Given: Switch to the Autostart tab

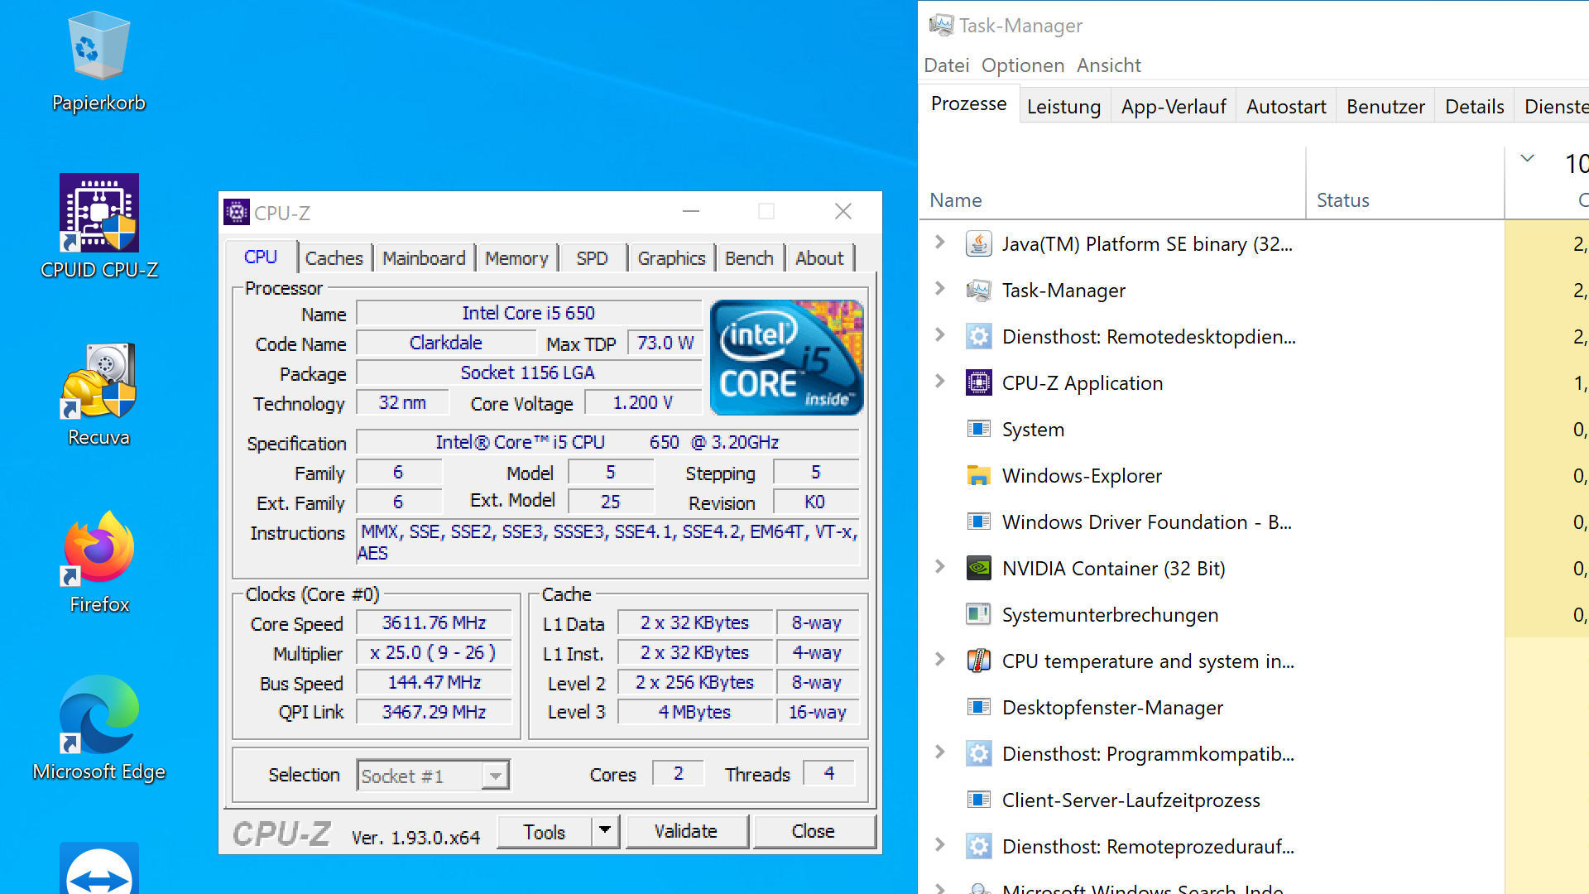Looking at the screenshot, I should click(1286, 107).
